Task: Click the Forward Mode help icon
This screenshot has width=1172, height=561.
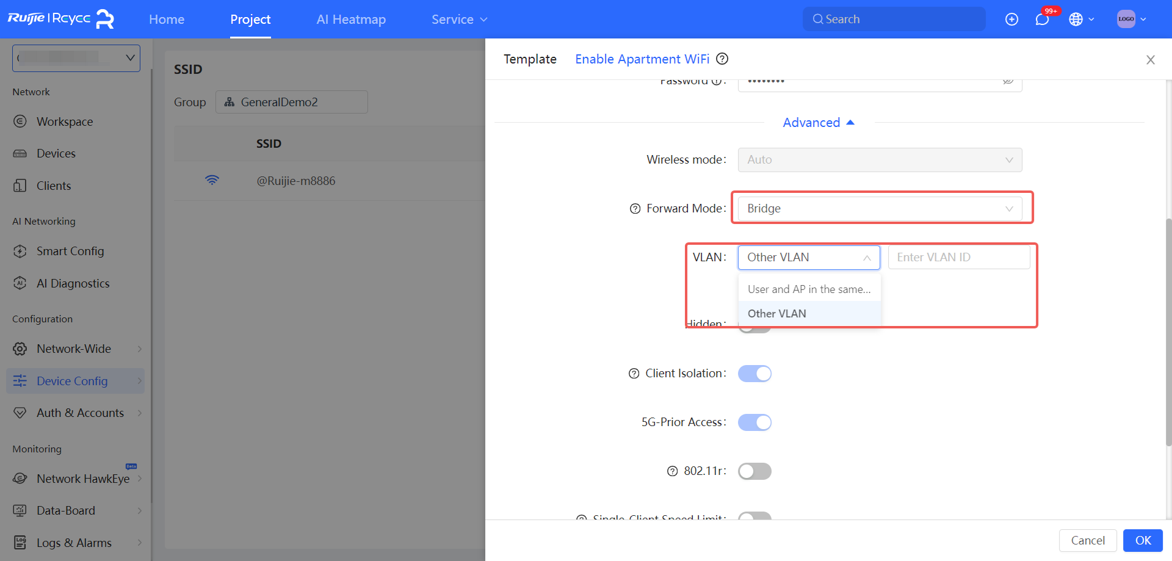Action: (x=635, y=209)
